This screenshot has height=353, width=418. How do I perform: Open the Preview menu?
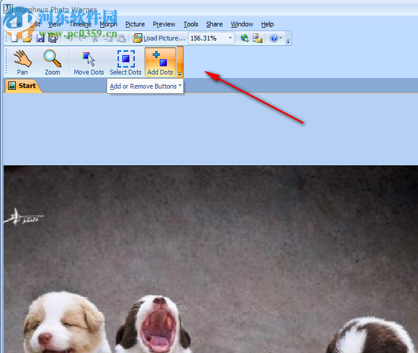click(164, 24)
